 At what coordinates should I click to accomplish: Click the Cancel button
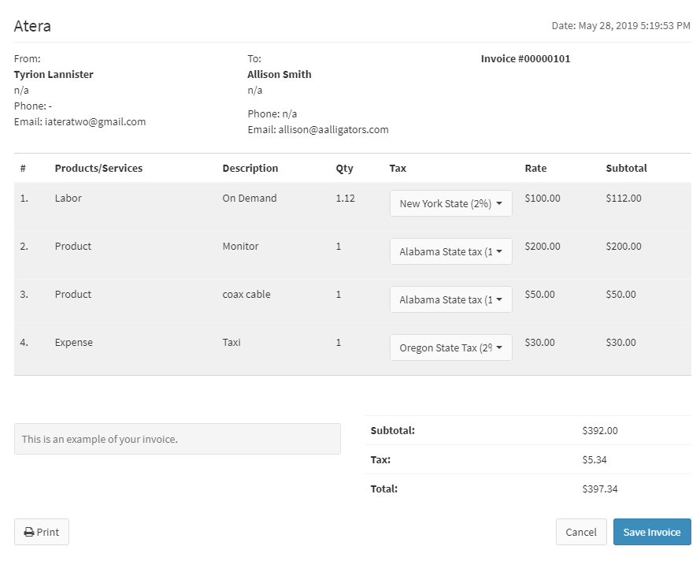click(581, 532)
